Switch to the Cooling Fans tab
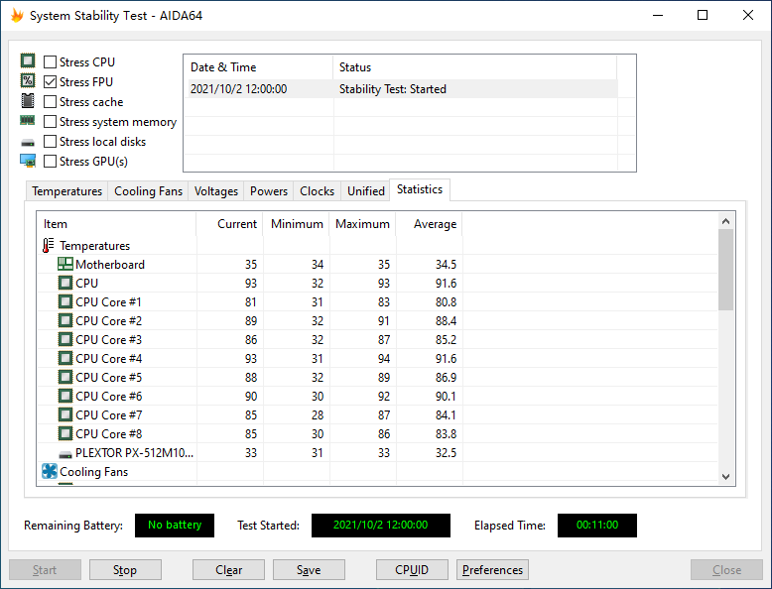 (x=148, y=191)
